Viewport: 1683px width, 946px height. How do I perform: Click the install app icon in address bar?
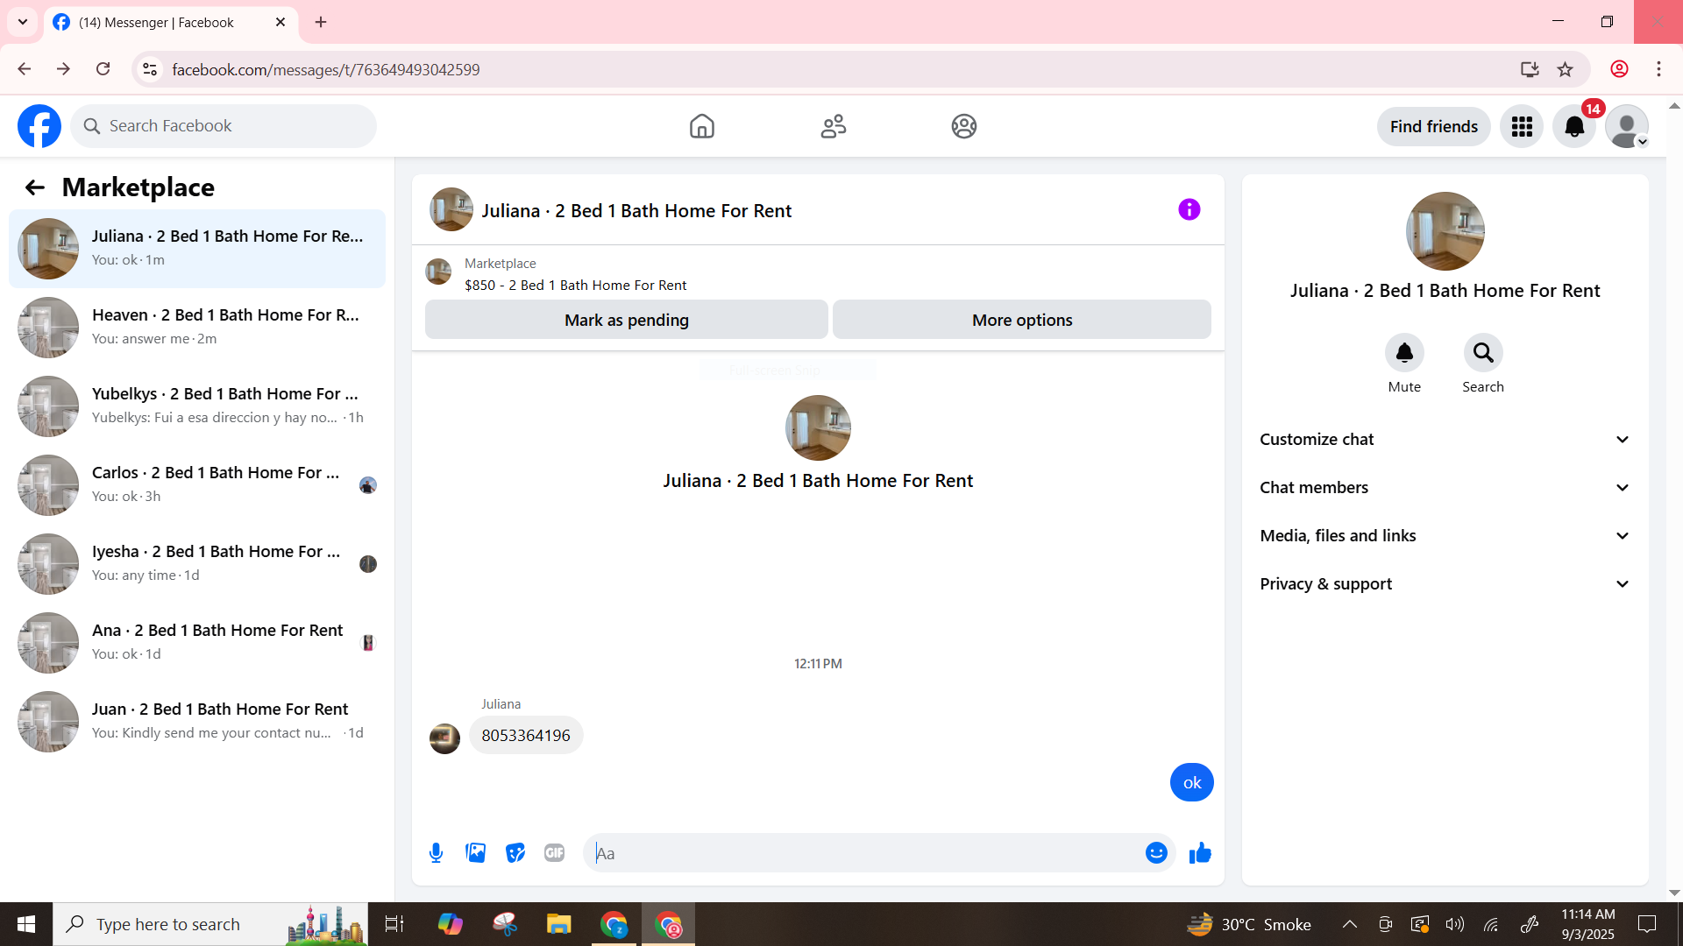click(1530, 69)
